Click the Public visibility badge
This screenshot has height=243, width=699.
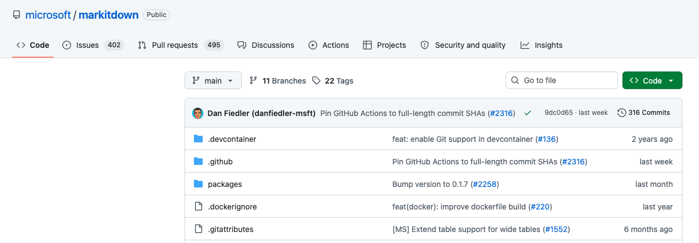pos(156,15)
